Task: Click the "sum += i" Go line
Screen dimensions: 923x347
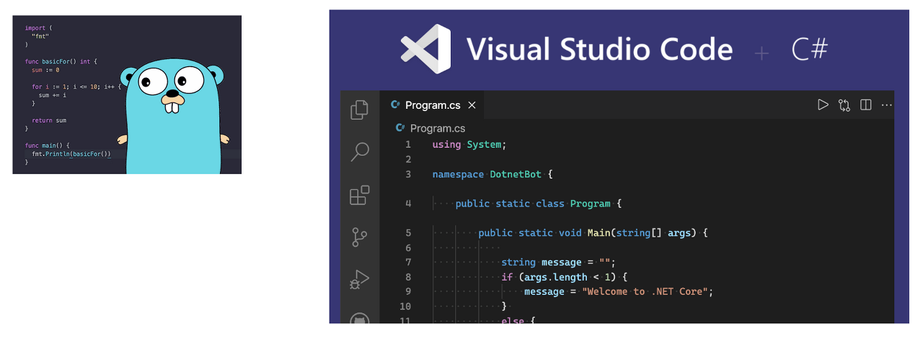Action: tap(52, 95)
